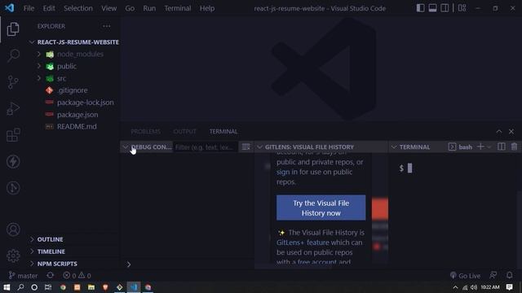Open the Edit menu
The image size is (522, 293).
[49, 8]
